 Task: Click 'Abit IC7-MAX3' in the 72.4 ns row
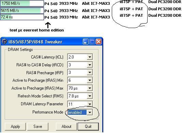[x=96, y=17]
